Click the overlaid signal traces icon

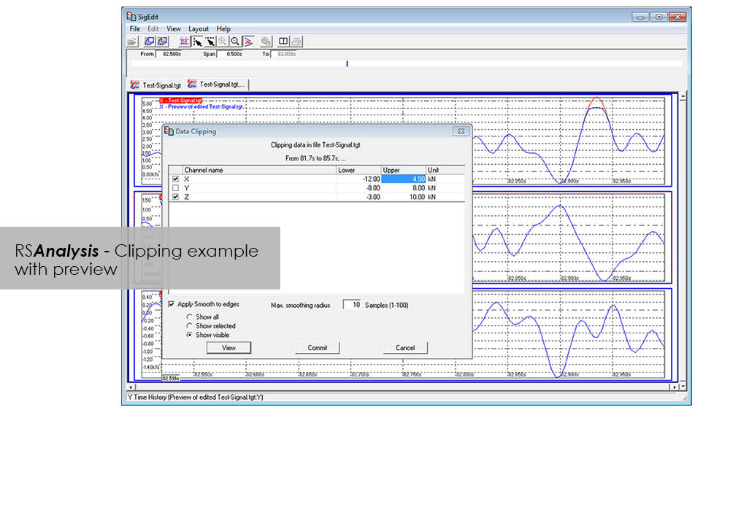click(248, 42)
